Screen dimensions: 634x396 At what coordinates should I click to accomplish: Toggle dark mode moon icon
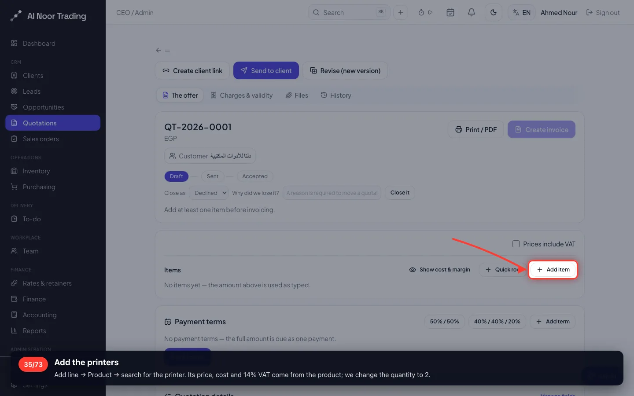tap(494, 12)
